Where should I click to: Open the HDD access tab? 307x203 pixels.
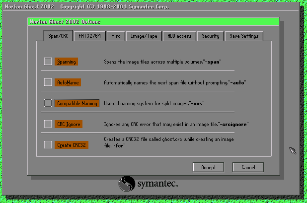[x=179, y=36]
